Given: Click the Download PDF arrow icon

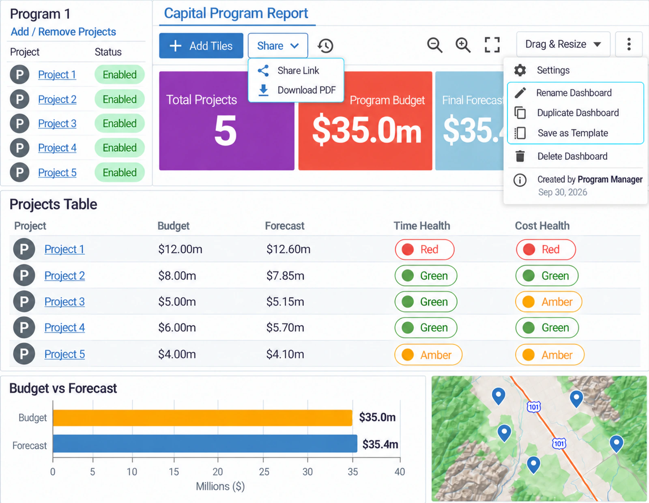Looking at the screenshot, I should [263, 90].
